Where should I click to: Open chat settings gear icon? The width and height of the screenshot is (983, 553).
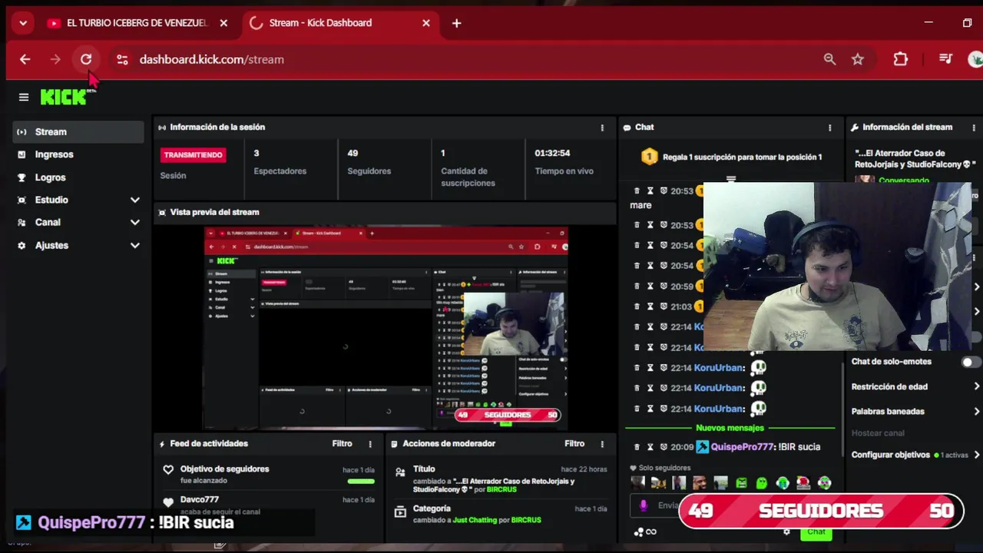[786, 531]
